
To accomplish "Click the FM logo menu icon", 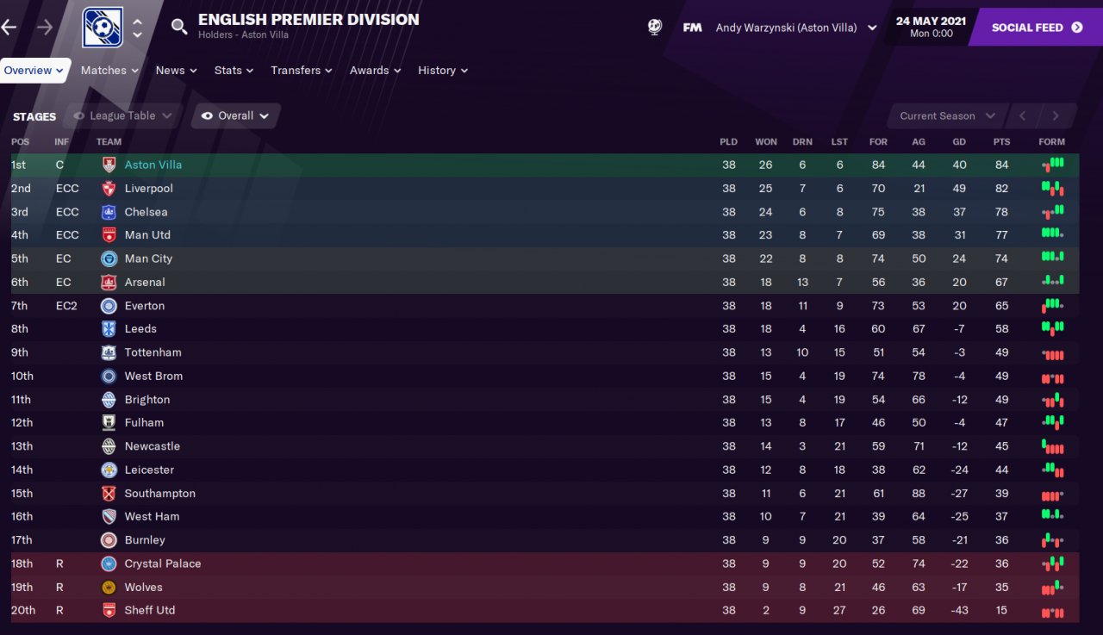I will 692,28.
